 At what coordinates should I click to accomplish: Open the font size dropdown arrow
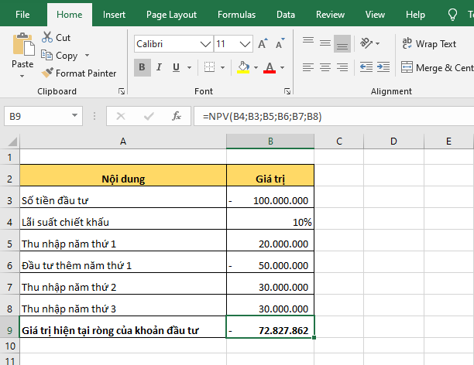[246, 44]
